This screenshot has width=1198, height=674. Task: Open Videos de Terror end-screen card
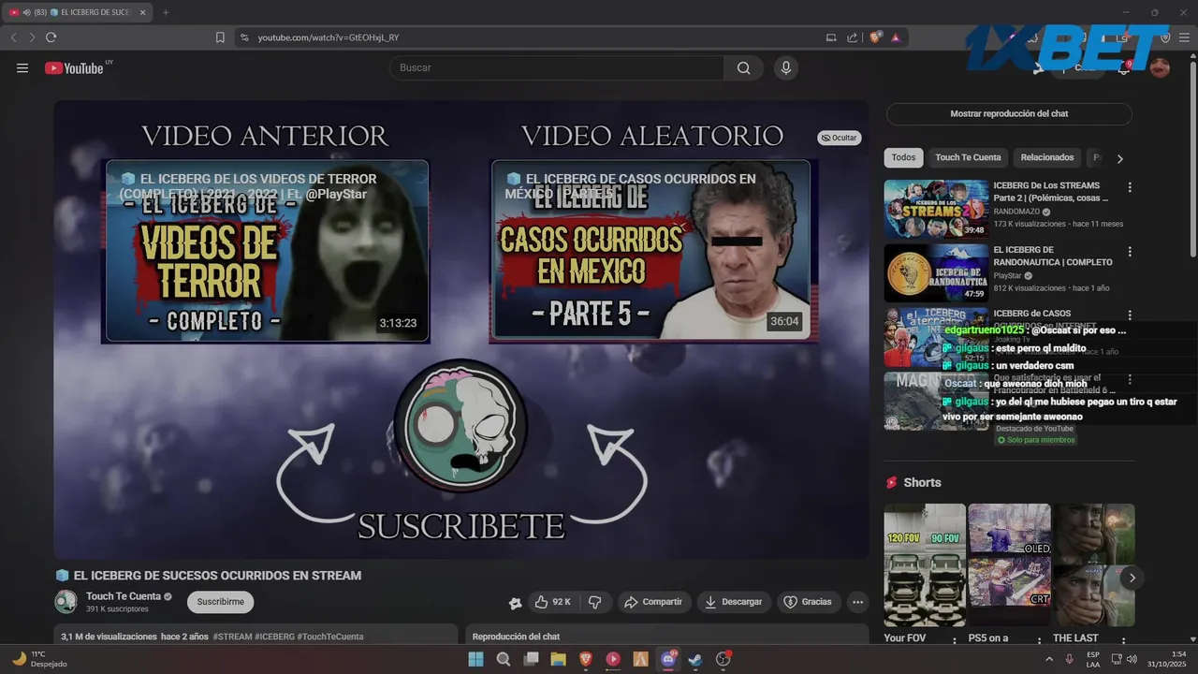[x=266, y=251]
